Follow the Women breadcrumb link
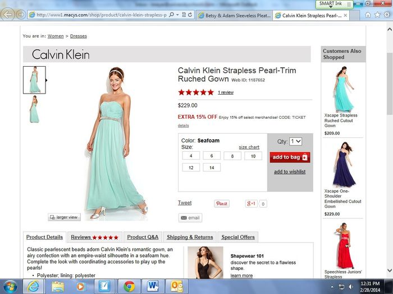 click(x=56, y=36)
